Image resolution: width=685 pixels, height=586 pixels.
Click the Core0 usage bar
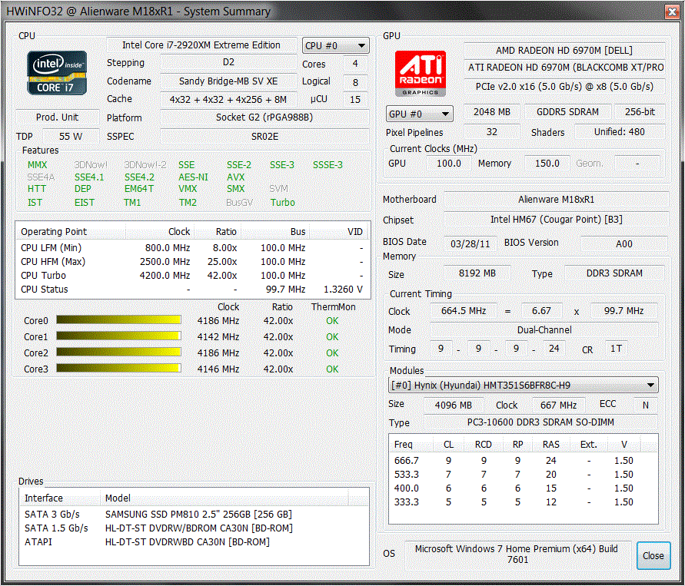pyautogui.click(x=118, y=320)
